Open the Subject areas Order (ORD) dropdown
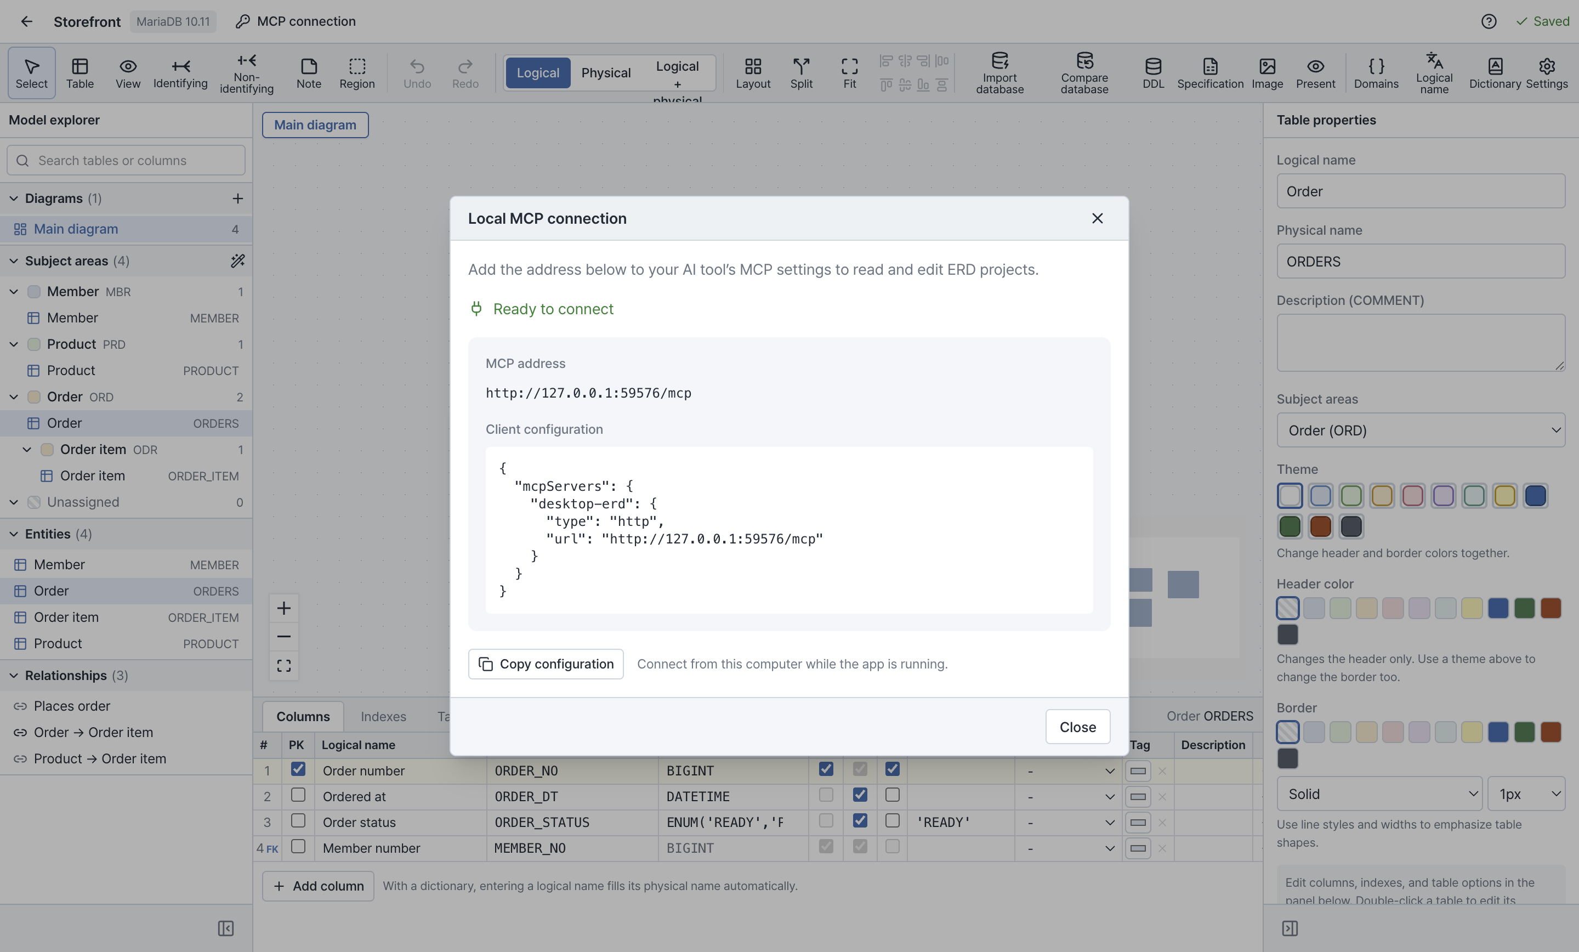 tap(1420, 430)
